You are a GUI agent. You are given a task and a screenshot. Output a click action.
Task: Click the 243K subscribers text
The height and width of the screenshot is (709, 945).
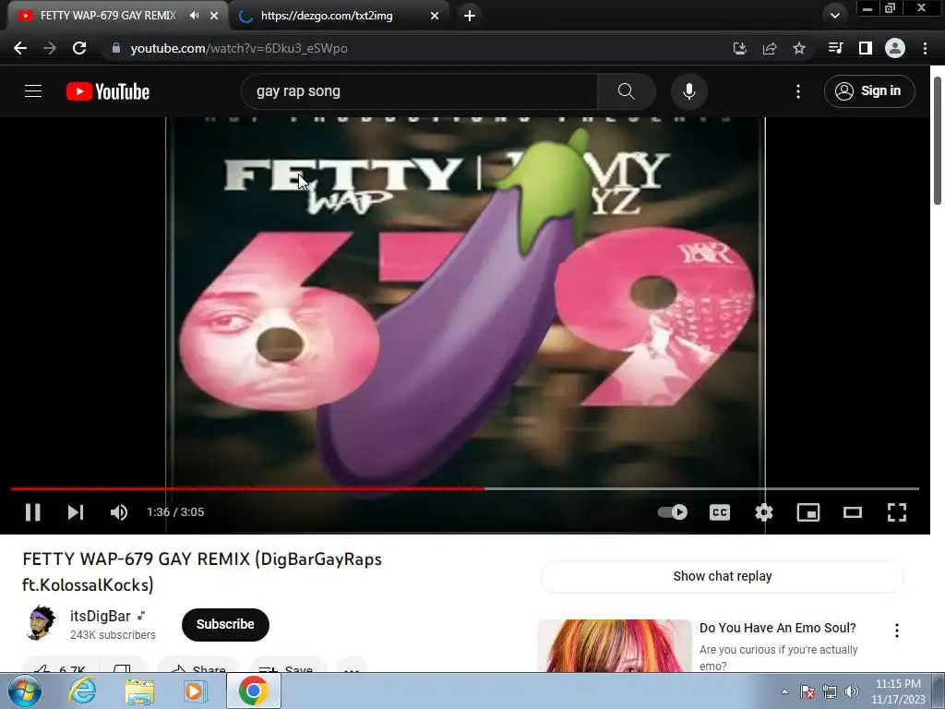[x=113, y=635]
